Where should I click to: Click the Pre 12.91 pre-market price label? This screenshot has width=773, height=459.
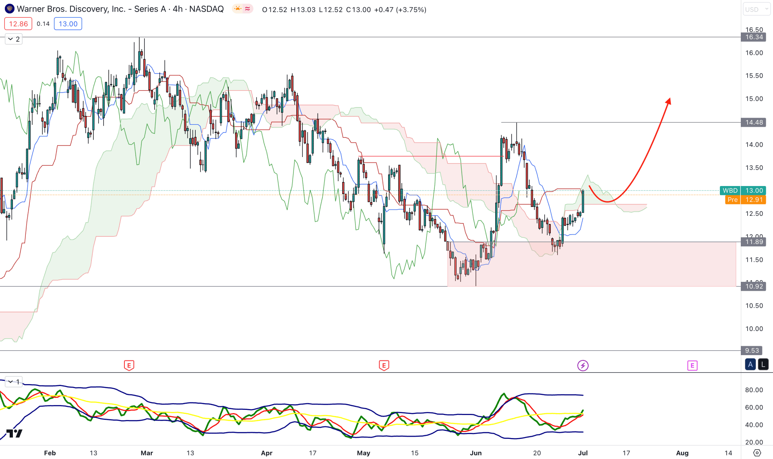coord(746,200)
